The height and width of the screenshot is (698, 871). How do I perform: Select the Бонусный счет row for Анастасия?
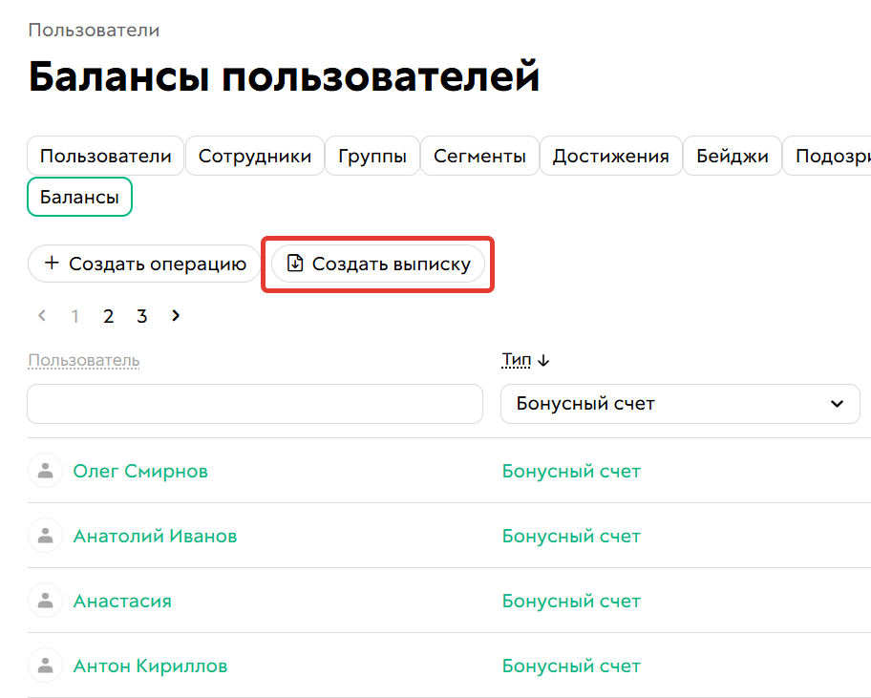[571, 600]
